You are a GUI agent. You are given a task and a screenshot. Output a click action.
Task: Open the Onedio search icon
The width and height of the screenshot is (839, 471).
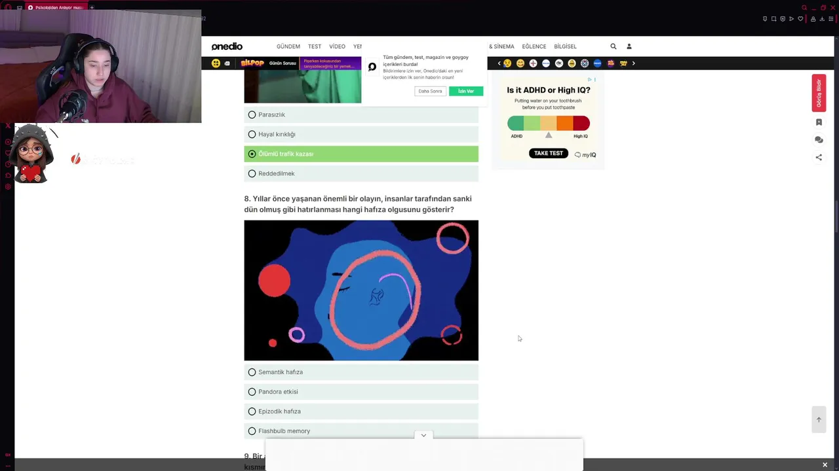(614, 46)
